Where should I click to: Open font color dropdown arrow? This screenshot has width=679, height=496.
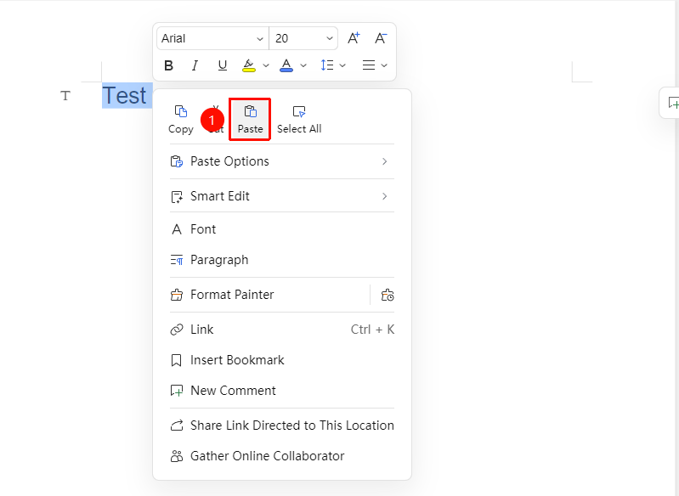303,65
